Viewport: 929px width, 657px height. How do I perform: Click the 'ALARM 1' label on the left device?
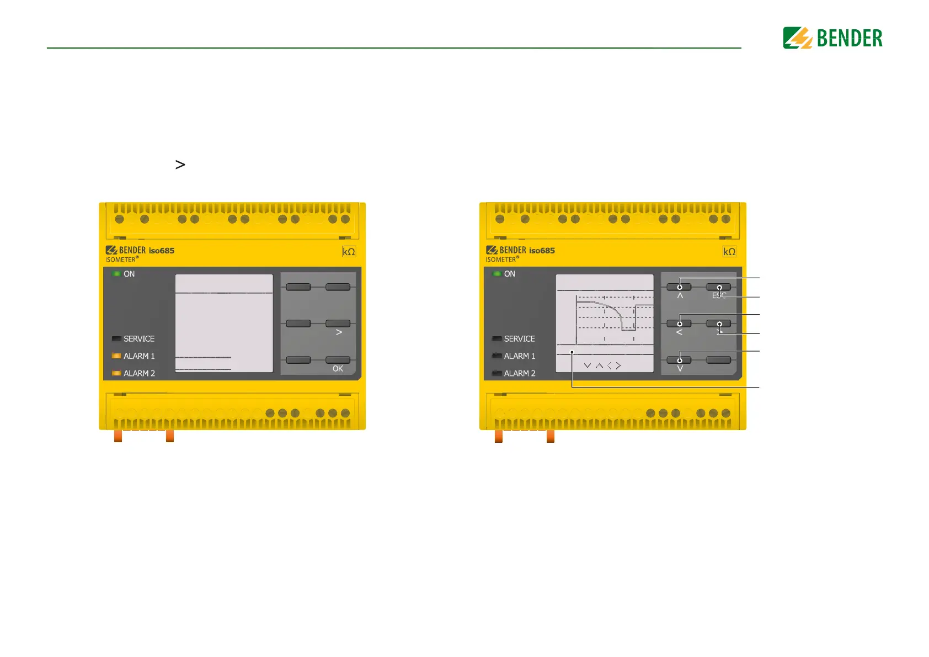coord(139,356)
